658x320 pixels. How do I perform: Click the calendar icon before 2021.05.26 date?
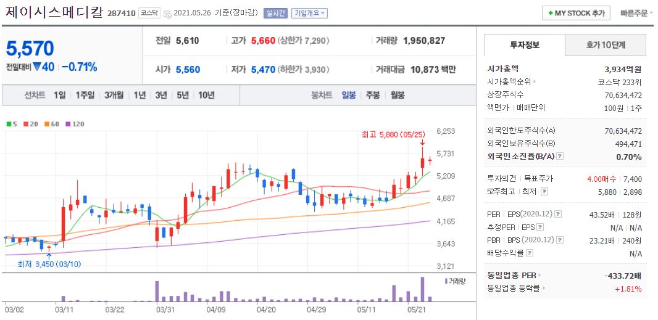click(x=167, y=14)
